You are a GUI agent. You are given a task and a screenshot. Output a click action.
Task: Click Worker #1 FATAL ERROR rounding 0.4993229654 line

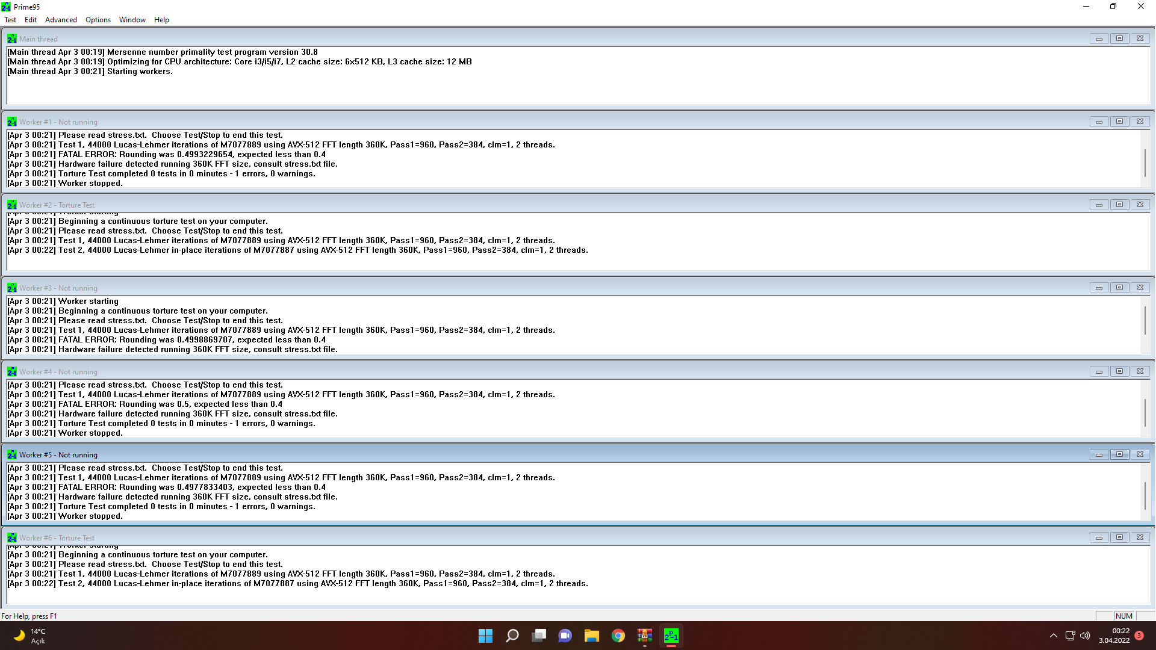pyautogui.click(x=167, y=155)
